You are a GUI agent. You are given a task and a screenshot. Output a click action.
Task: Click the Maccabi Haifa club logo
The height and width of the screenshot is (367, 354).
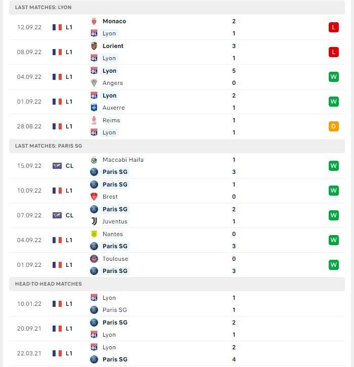[94, 160]
